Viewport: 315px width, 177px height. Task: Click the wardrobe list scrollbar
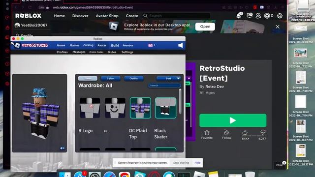tap(180, 102)
